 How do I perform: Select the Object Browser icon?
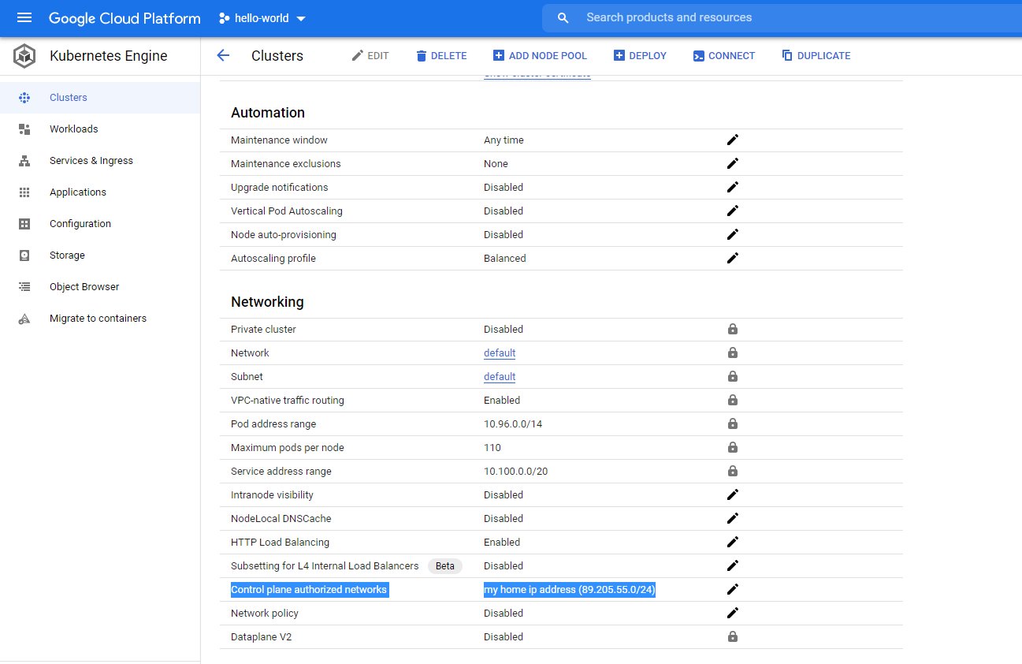(24, 286)
